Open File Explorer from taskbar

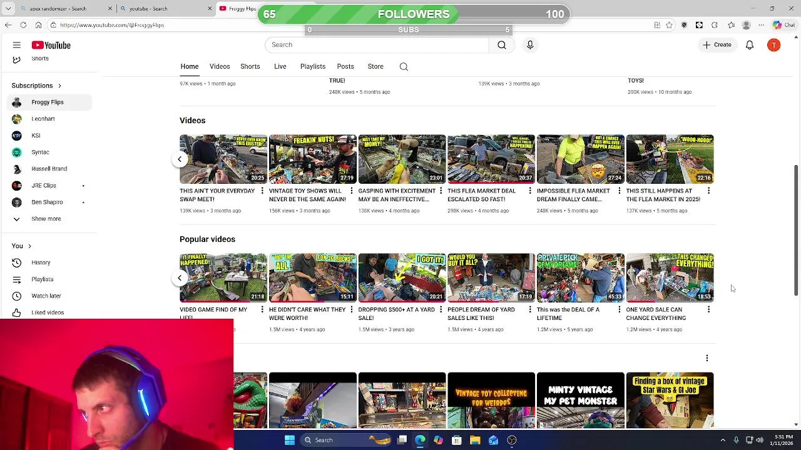pos(475,440)
